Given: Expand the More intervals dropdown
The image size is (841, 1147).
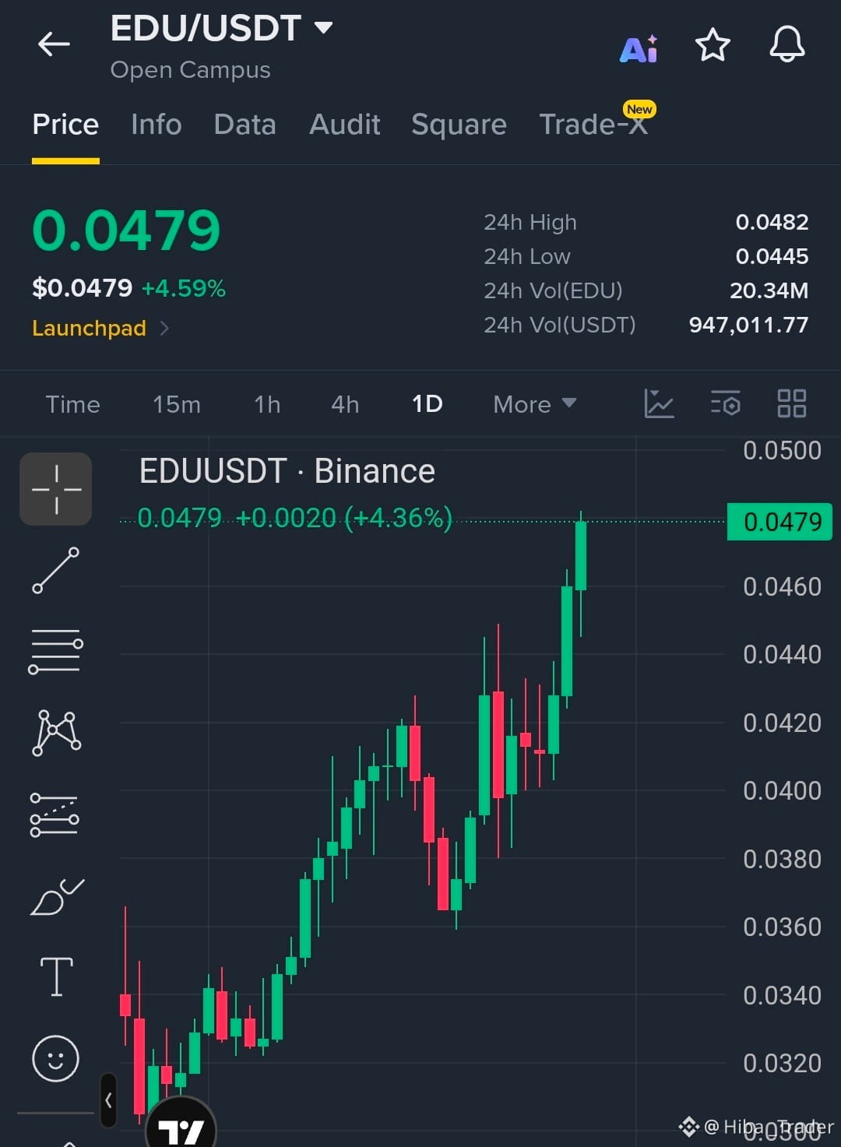Looking at the screenshot, I should click(535, 404).
